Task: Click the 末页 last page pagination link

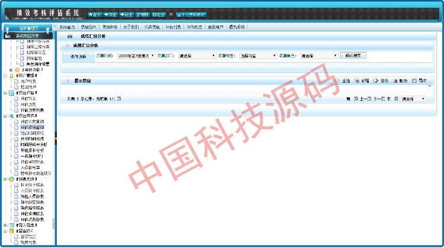Action: click(392, 99)
